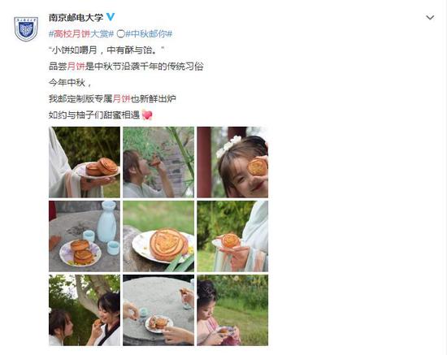The height and width of the screenshot is (355, 447).
Task: Open photo of hand holding mooncake plate outdoors
Action: click(232, 236)
